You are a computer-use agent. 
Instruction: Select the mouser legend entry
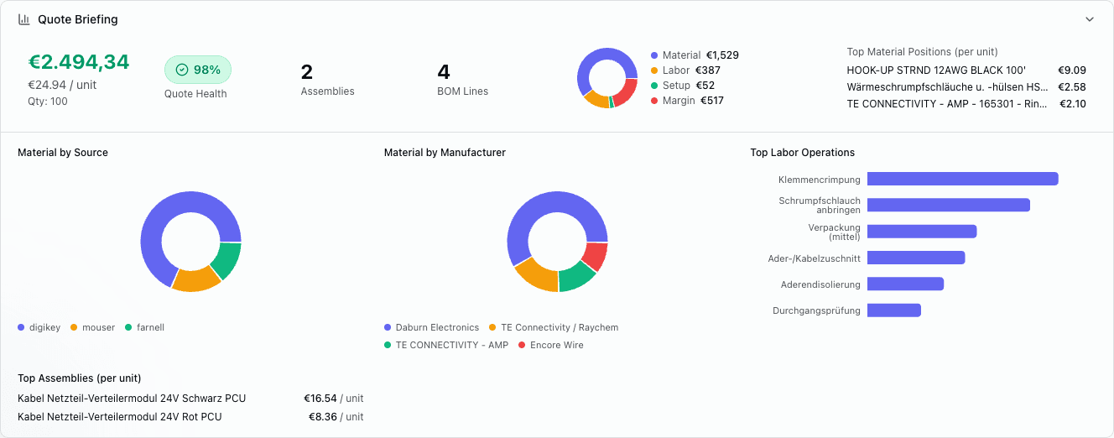coord(93,327)
